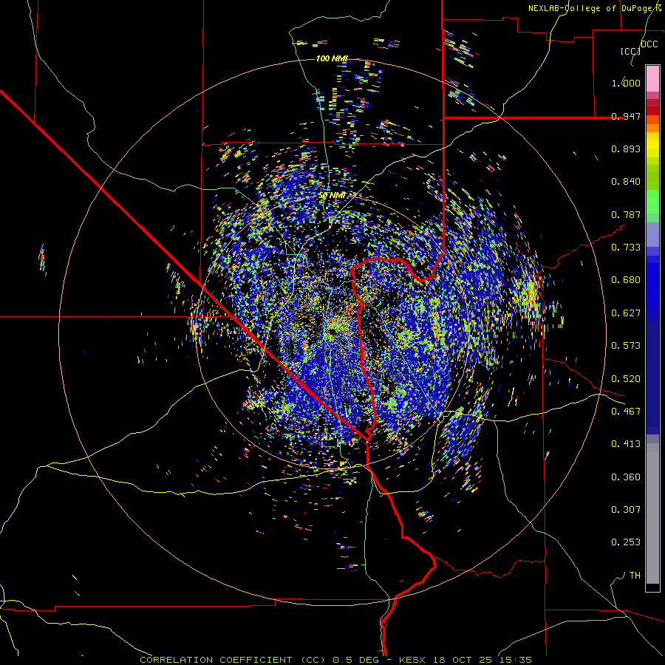Image resolution: width=665 pixels, height=665 pixels.
Task: Click the 50 NMI range ring label
Action: pyautogui.click(x=332, y=196)
